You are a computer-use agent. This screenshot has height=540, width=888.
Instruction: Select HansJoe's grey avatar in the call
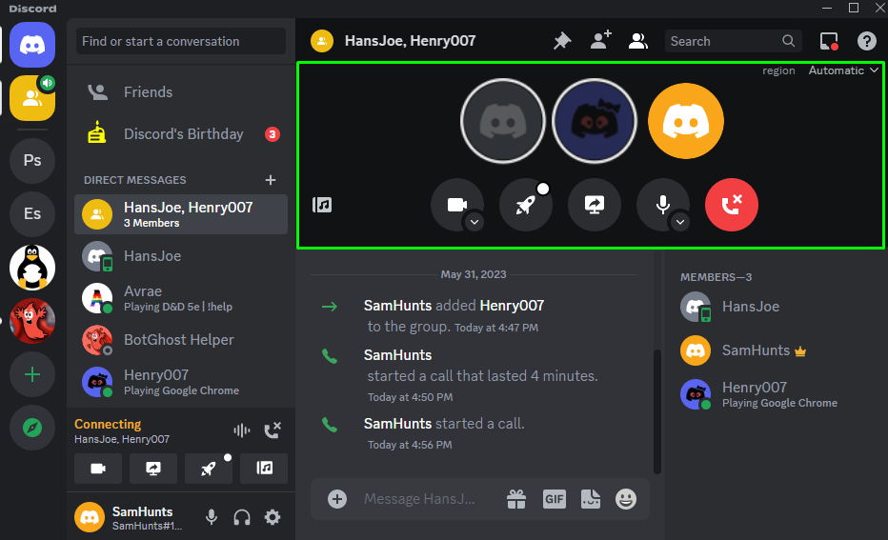click(503, 121)
